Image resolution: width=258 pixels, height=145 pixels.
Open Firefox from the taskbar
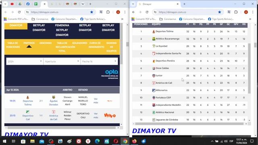tap(134, 141)
